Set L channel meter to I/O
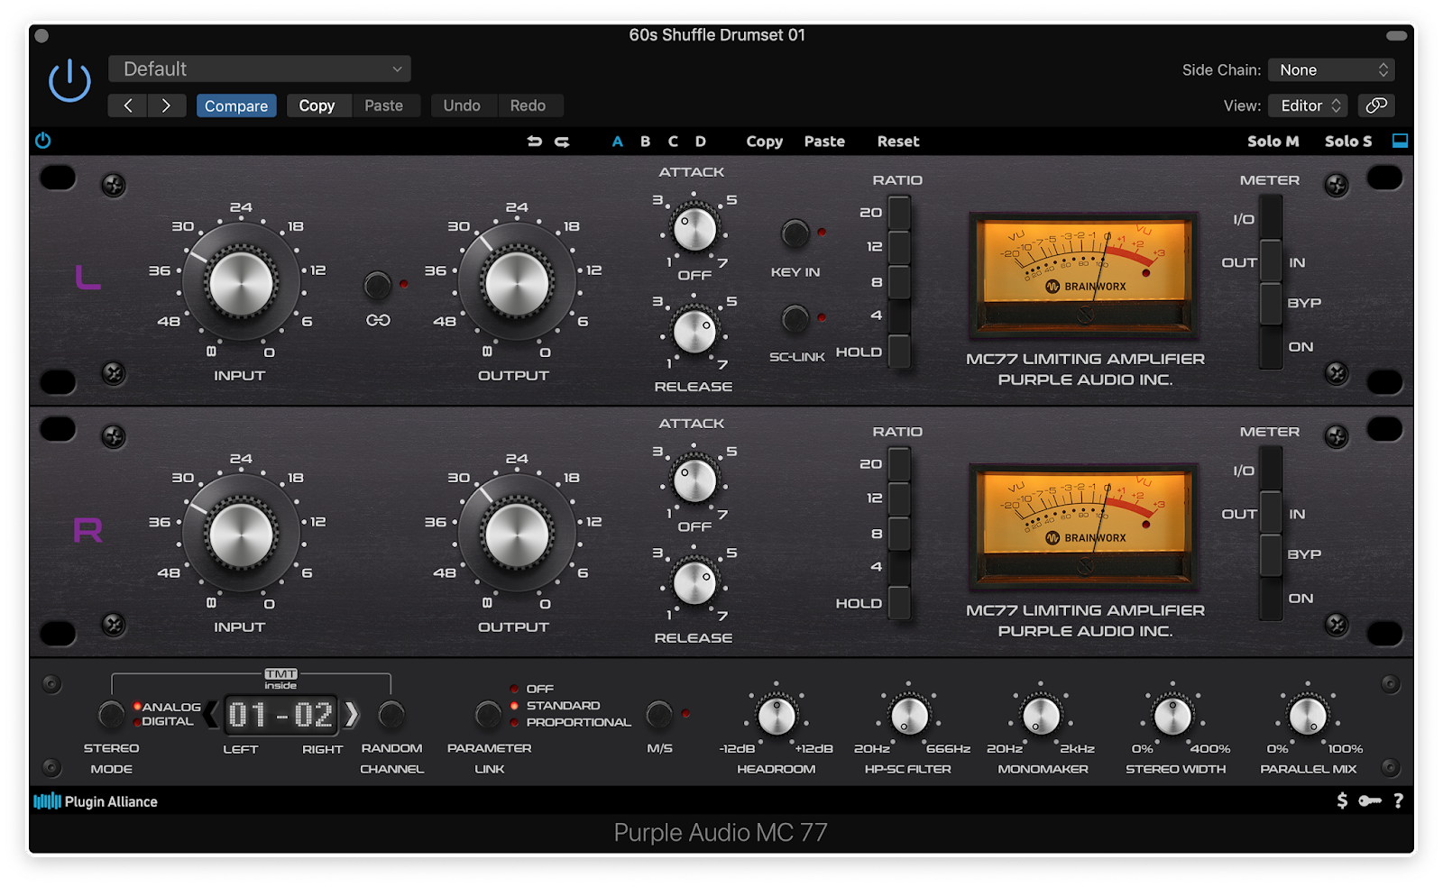 pyautogui.click(x=1271, y=218)
